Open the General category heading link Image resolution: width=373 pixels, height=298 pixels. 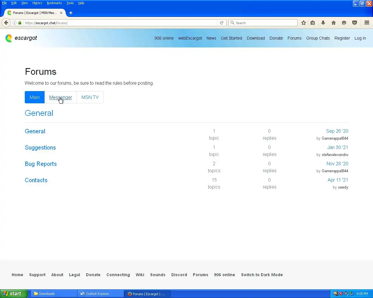click(x=39, y=113)
